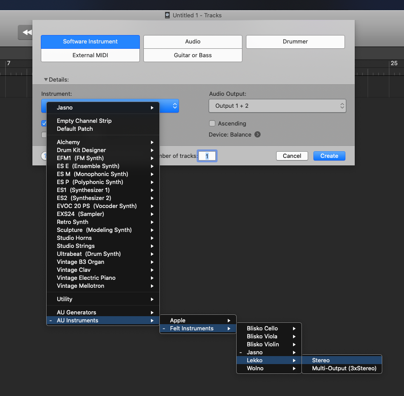Open the ES2 (Synthesizer 2) submenu

pos(103,198)
